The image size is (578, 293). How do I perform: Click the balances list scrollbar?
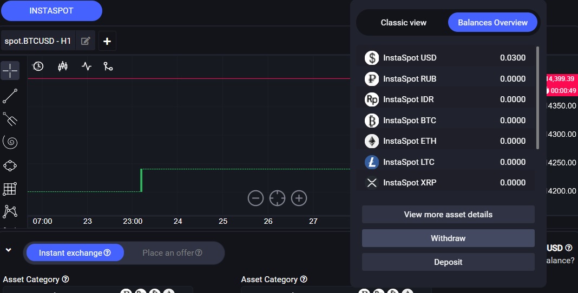[538, 98]
